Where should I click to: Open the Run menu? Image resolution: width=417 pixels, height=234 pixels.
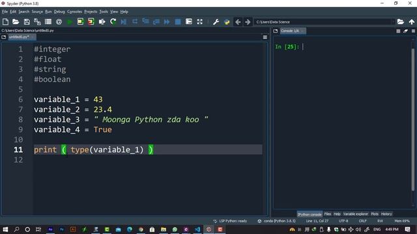click(48, 12)
